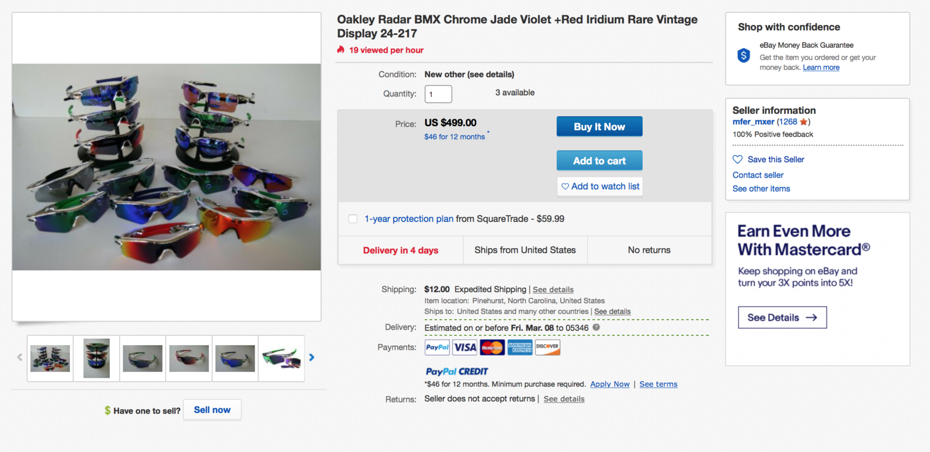Screen dimensions: 930x452
Task: Add item to watch list
Action: [x=599, y=186]
